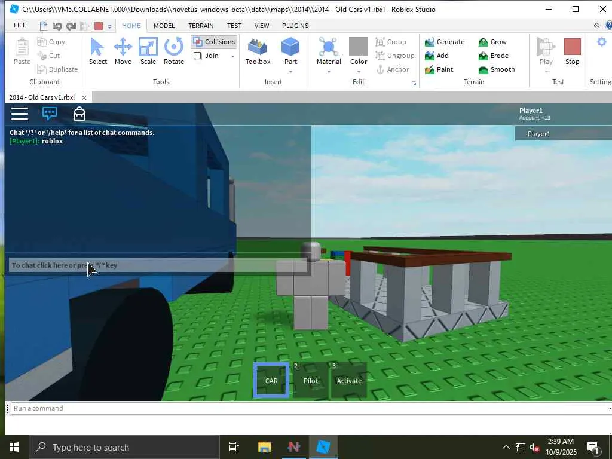This screenshot has width=612, height=459.
Task: Click the Cut scissors button
Action: coord(49,56)
